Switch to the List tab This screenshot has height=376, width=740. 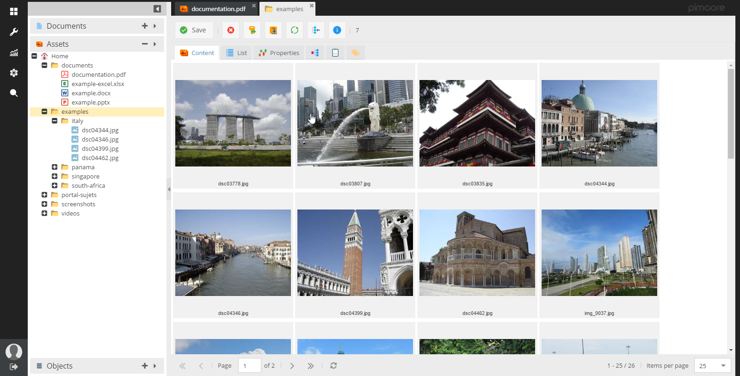coord(236,53)
